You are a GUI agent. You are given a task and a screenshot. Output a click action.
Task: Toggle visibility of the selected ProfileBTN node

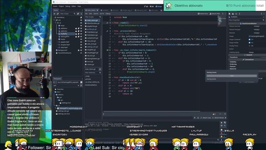81,34
